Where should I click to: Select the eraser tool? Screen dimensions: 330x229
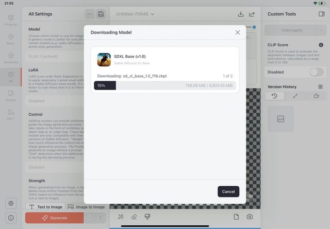[134, 217]
